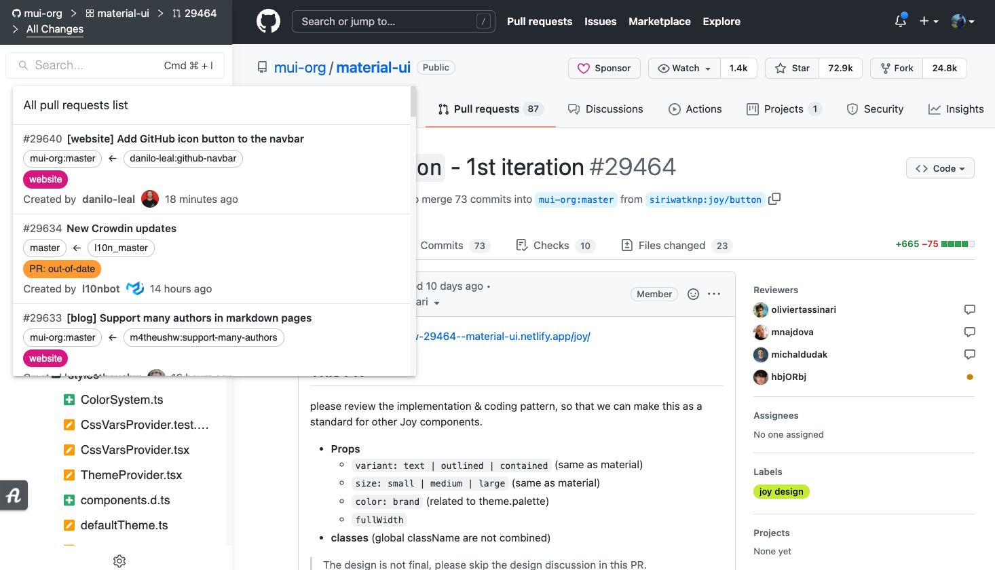
Task: Click heart icon on Sponsor button
Action: coord(584,68)
